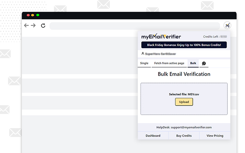
Task: Select the Bulk tab
Action: pos(193,63)
